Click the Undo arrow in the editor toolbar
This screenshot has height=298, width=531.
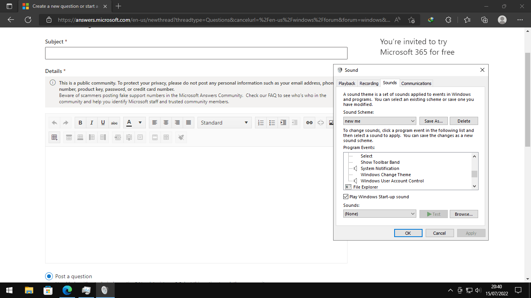tap(54, 122)
